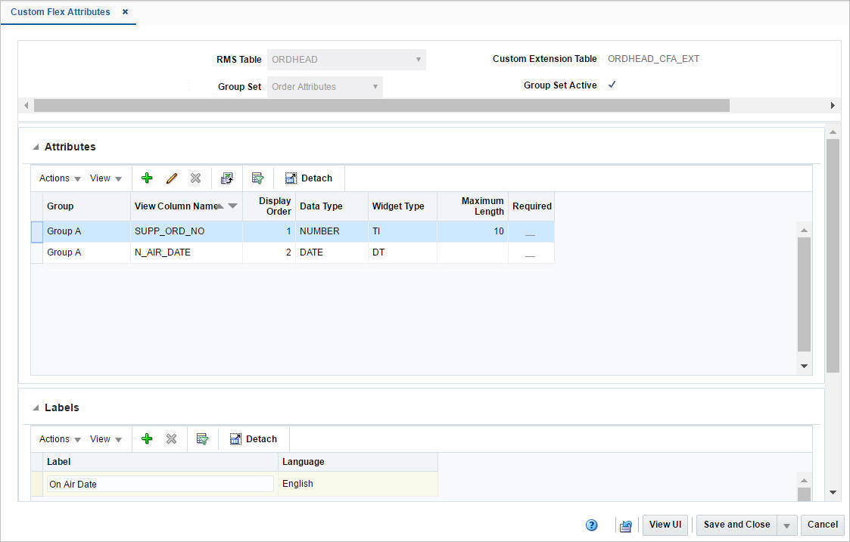Add a new attribute with the green plus icon
Viewport: 850px width, 542px height.
tap(147, 178)
